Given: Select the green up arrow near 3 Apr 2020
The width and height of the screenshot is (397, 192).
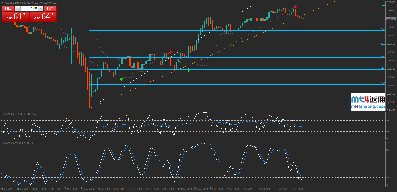Looking at the screenshot, I should click(x=122, y=79).
